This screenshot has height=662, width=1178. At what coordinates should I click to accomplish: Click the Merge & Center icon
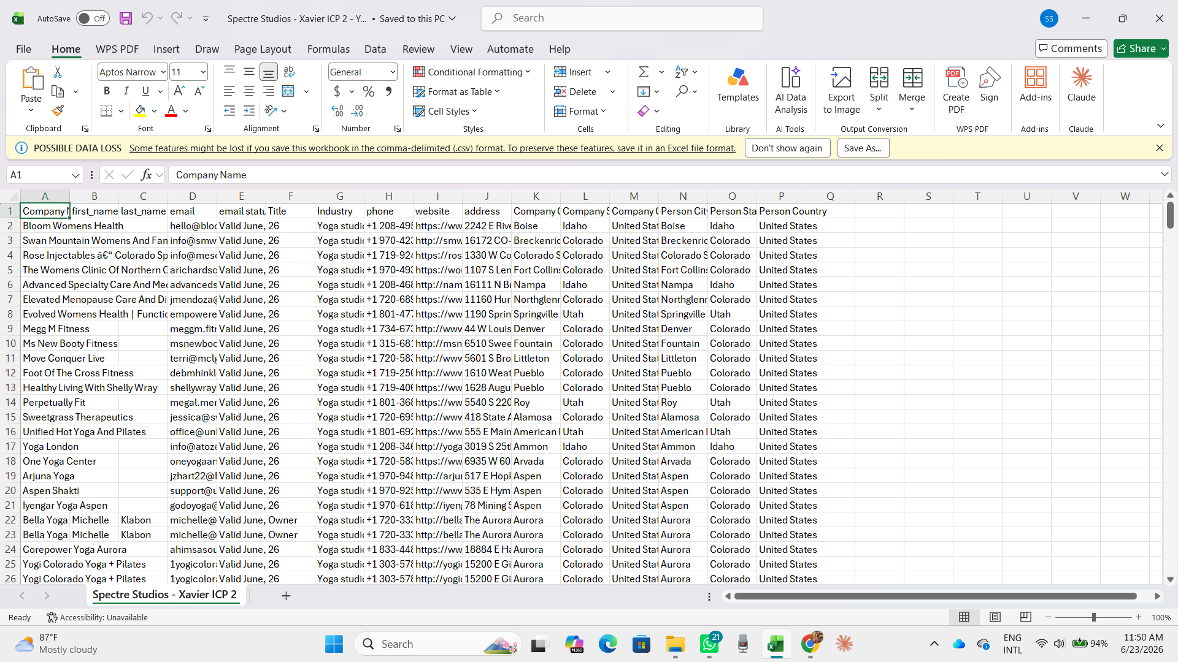[x=288, y=91]
